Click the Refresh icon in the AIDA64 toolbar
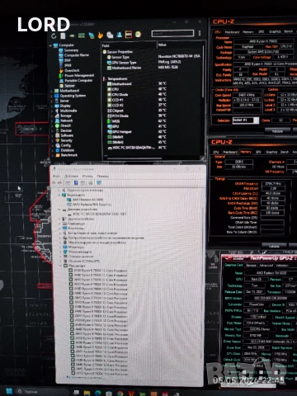The image size is (297, 396). pos(54,35)
